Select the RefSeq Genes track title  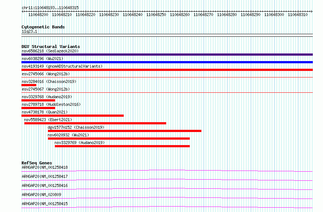pos(37,163)
